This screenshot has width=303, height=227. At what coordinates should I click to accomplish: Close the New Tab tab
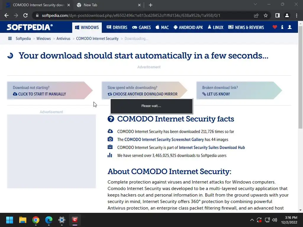139,5
